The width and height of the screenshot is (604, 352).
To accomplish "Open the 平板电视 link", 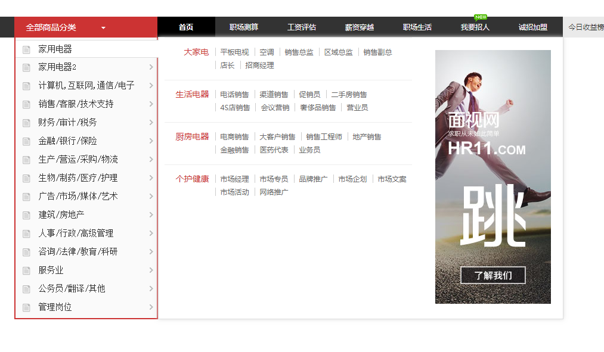I will 234,52.
